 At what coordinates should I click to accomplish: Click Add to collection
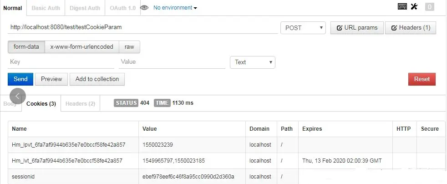pos(97,79)
